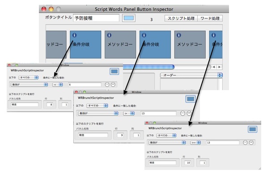The width and height of the screenshot is (263, 178).
Task: Click パネル名称 field in >= 13 inspector
Action: point(162,163)
